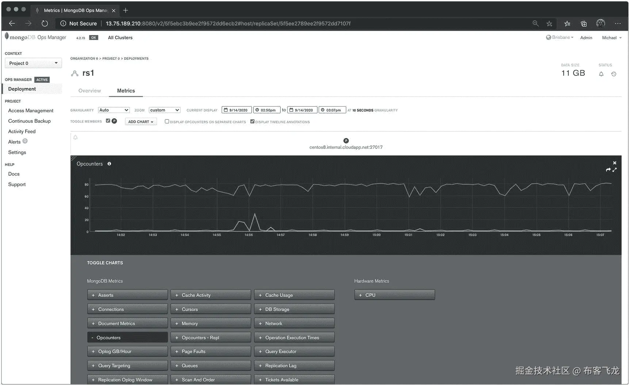Image resolution: width=630 pixels, height=386 pixels.
Task: Open the Add Chart dropdown
Action: [x=141, y=122]
